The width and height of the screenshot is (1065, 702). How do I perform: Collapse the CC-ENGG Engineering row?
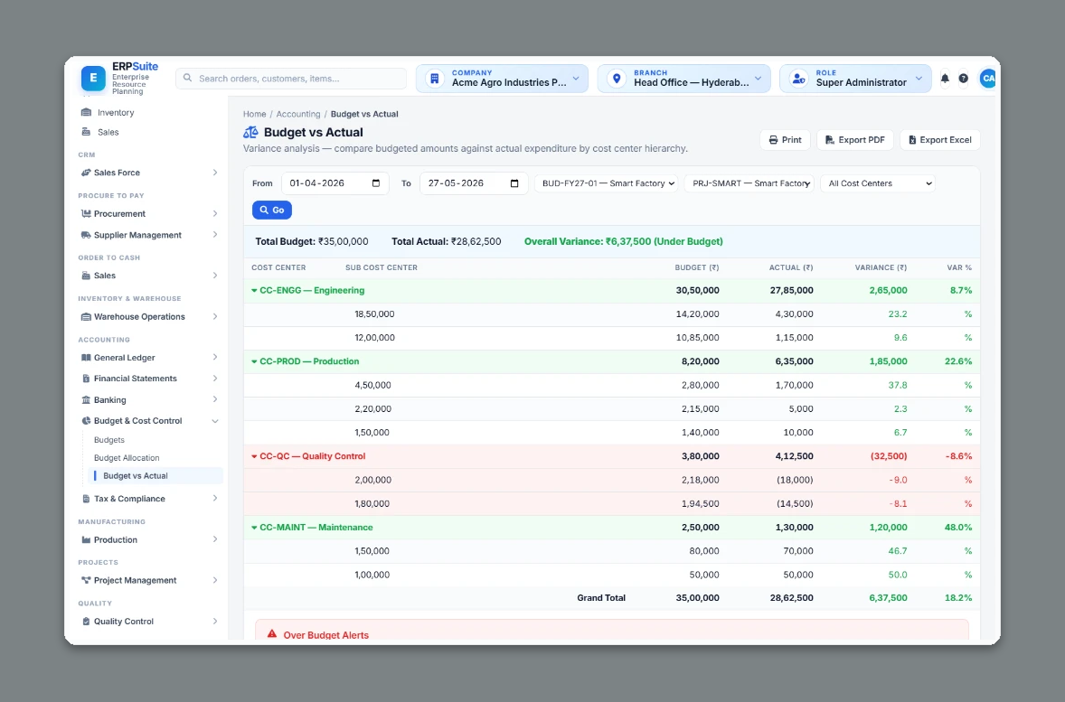click(x=254, y=291)
